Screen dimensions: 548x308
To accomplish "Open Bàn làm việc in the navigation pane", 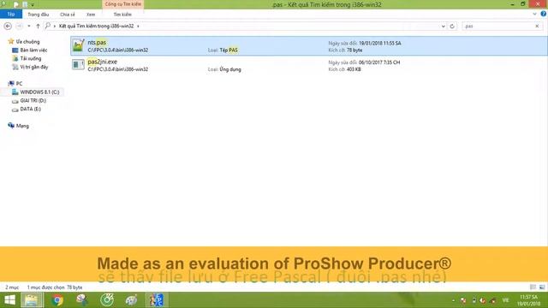I will [33, 50].
